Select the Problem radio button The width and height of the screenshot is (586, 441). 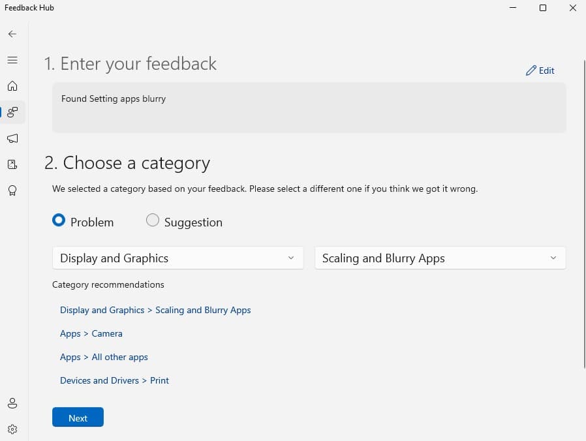pos(59,220)
